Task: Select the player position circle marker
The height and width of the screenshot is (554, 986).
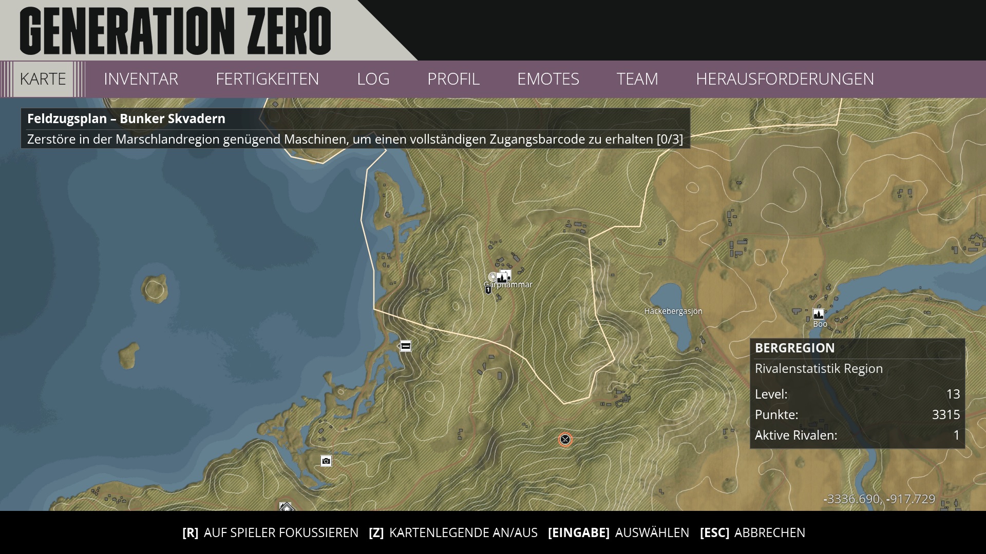Action: [492, 277]
